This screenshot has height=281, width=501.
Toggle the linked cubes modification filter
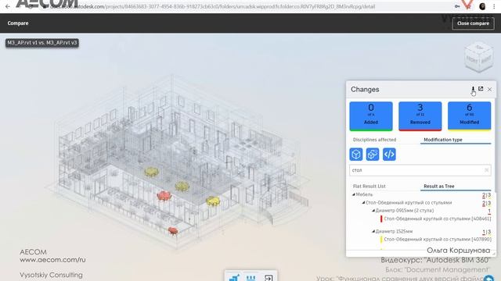point(373,155)
